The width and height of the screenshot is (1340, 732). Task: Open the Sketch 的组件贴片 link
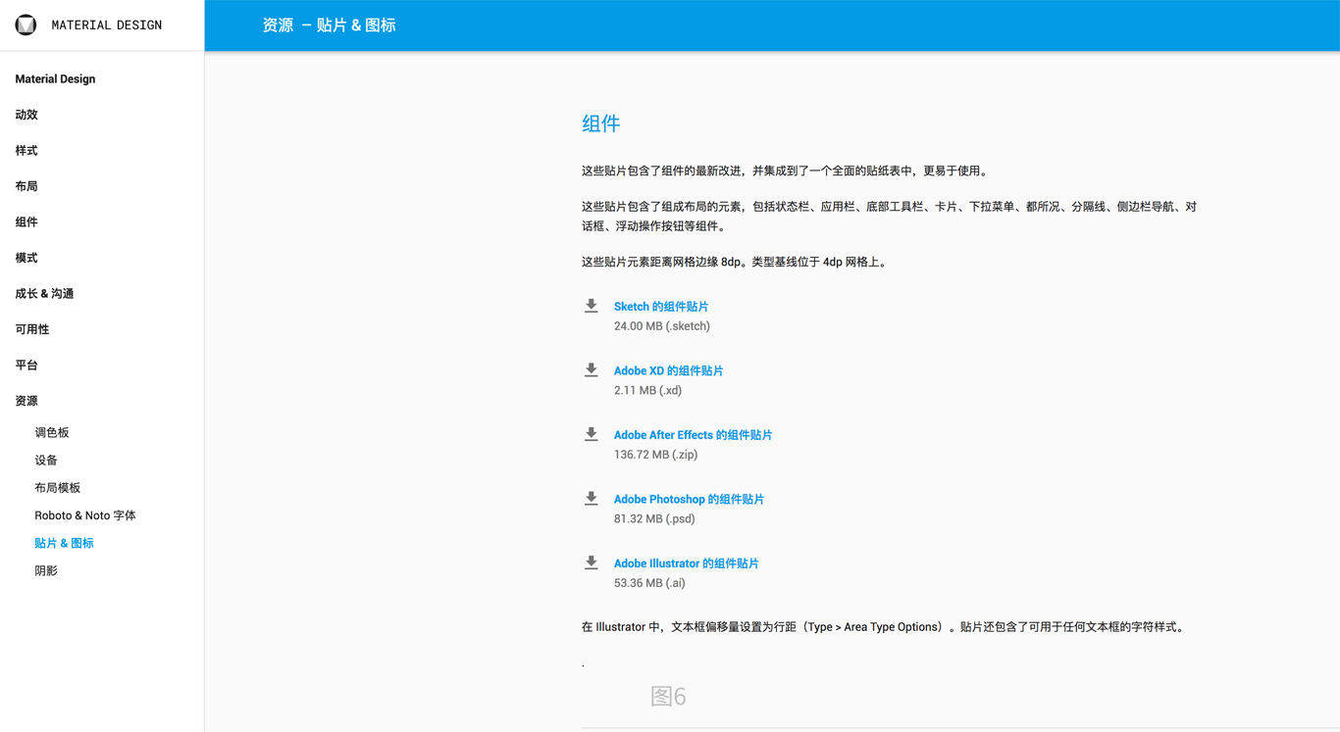click(x=661, y=307)
